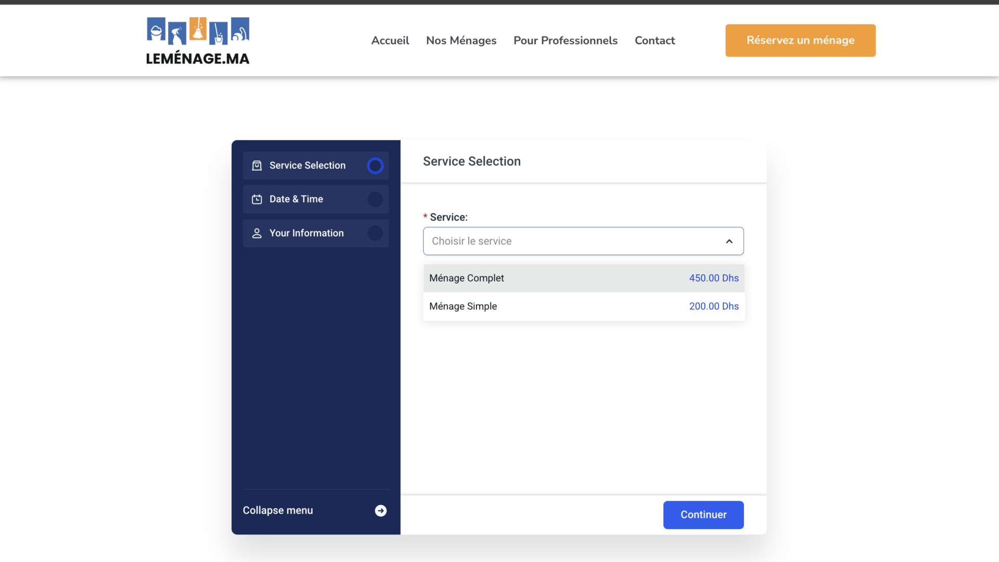The width and height of the screenshot is (999, 562).
Task: Click the Choisir le service input field
Action: tap(583, 241)
